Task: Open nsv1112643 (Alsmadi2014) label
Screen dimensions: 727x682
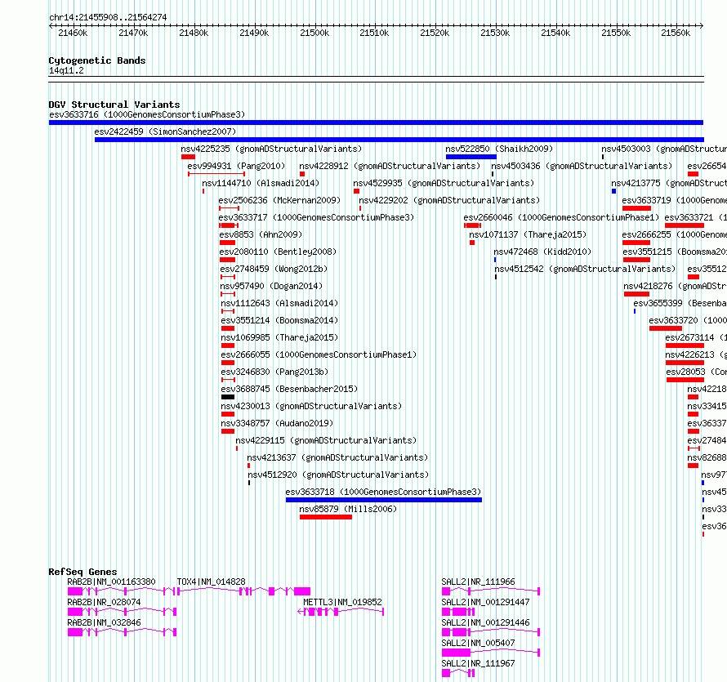Action: tap(279, 303)
